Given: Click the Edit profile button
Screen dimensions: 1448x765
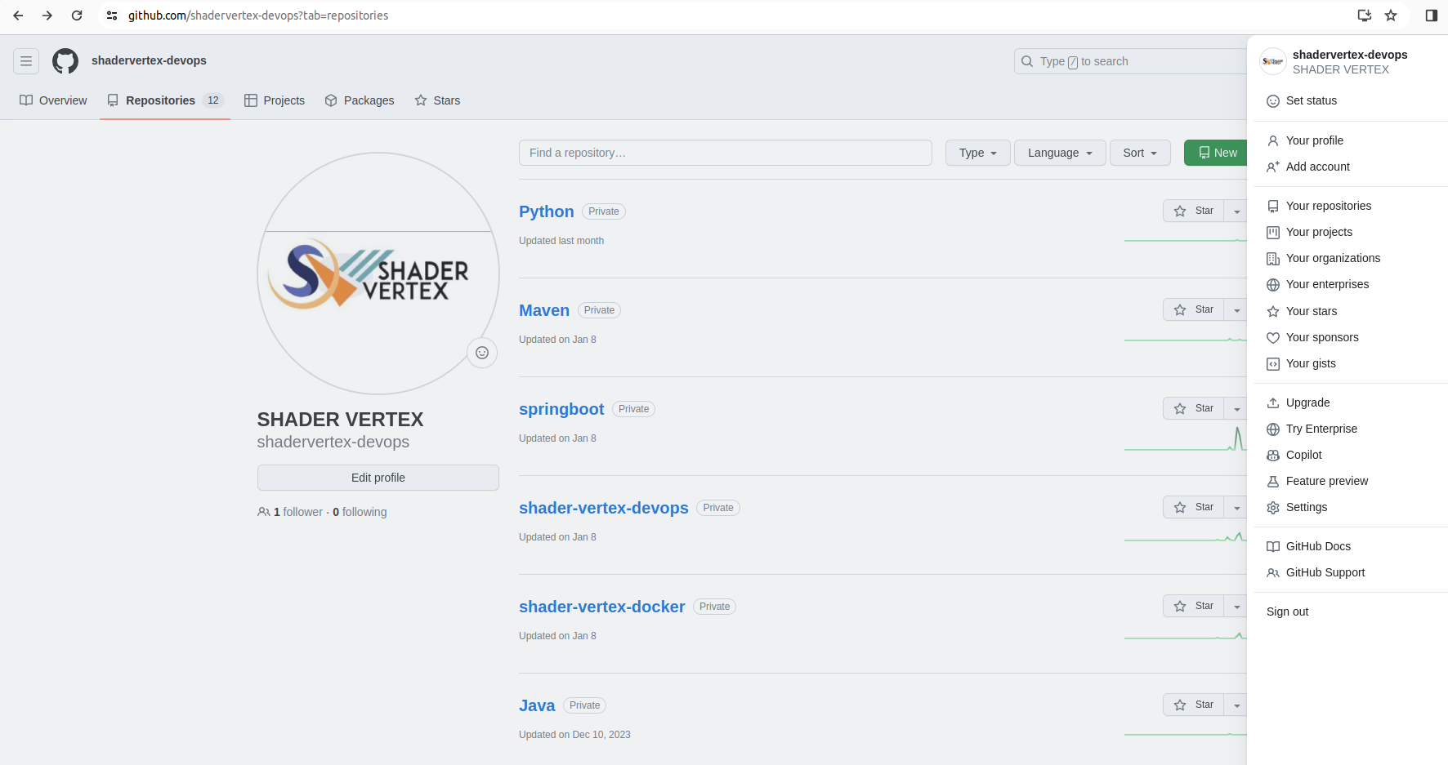Looking at the screenshot, I should point(378,478).
